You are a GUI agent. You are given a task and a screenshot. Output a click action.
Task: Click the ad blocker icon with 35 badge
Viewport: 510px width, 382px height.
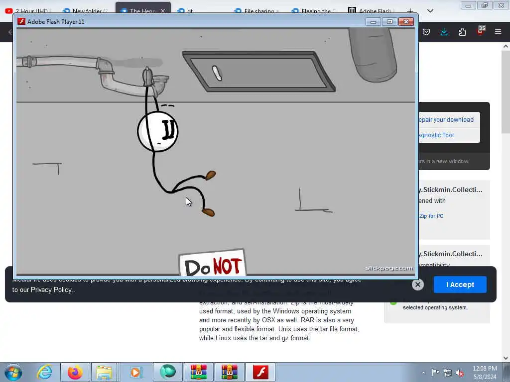(481, 31)
